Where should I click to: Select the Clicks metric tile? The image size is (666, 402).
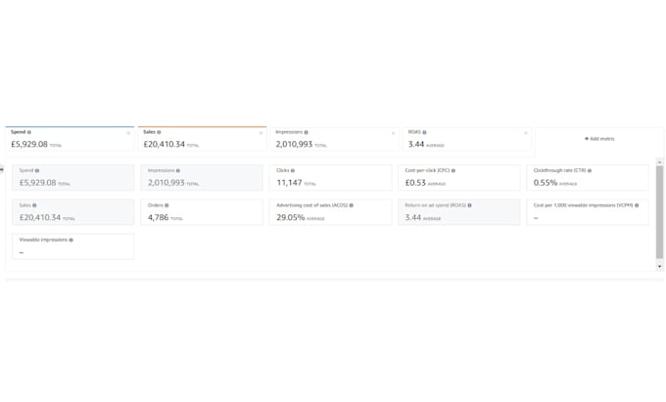coord(330,177)
